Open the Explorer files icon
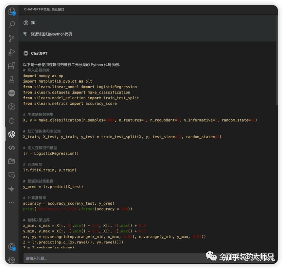This screenshot has height=269, width=283. [12, 11]
